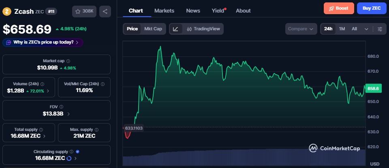The width and height of the screenshot is (389, 168).
Task: Switch to TradingView candlestick view
Action: click(203, 29)
